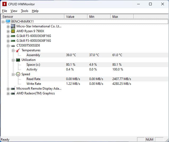Click the second G.Skill memory module icon
169x142 pixels.
[x=13, y=41]
